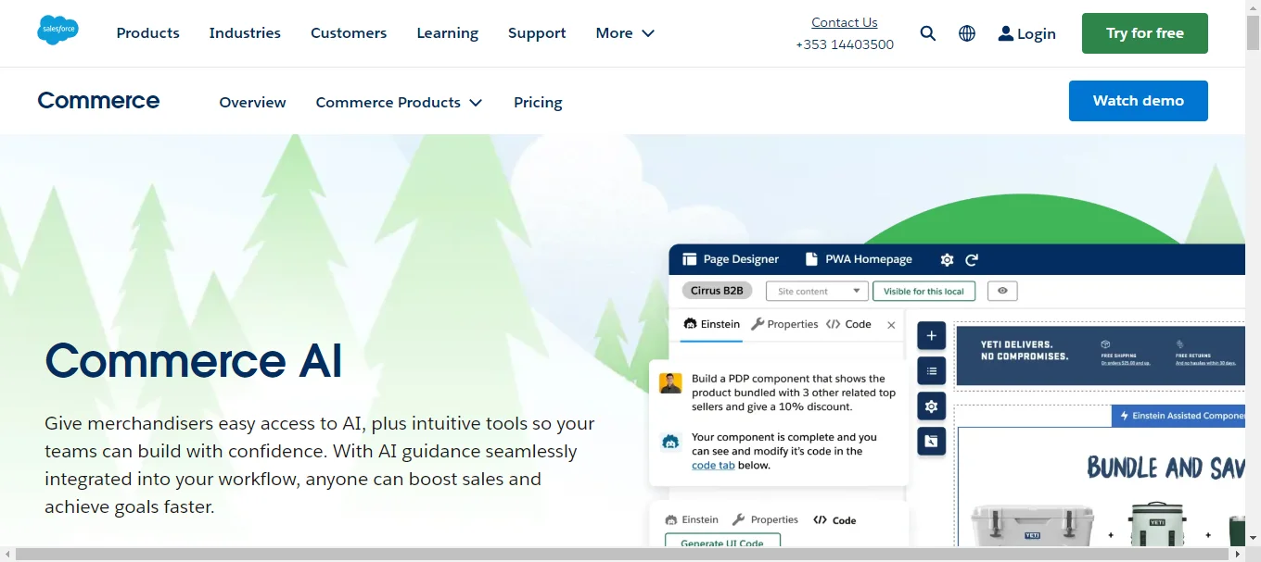Open the search magnifier icon
Screen dimensions: 1261x562
click(928, 33)
